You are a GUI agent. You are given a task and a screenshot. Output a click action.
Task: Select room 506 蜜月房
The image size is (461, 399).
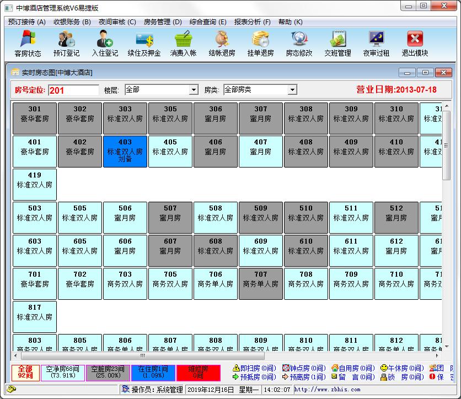pyautogui.click(x=125, y=218)
